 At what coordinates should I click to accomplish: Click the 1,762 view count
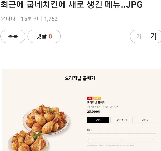point(51,19)
